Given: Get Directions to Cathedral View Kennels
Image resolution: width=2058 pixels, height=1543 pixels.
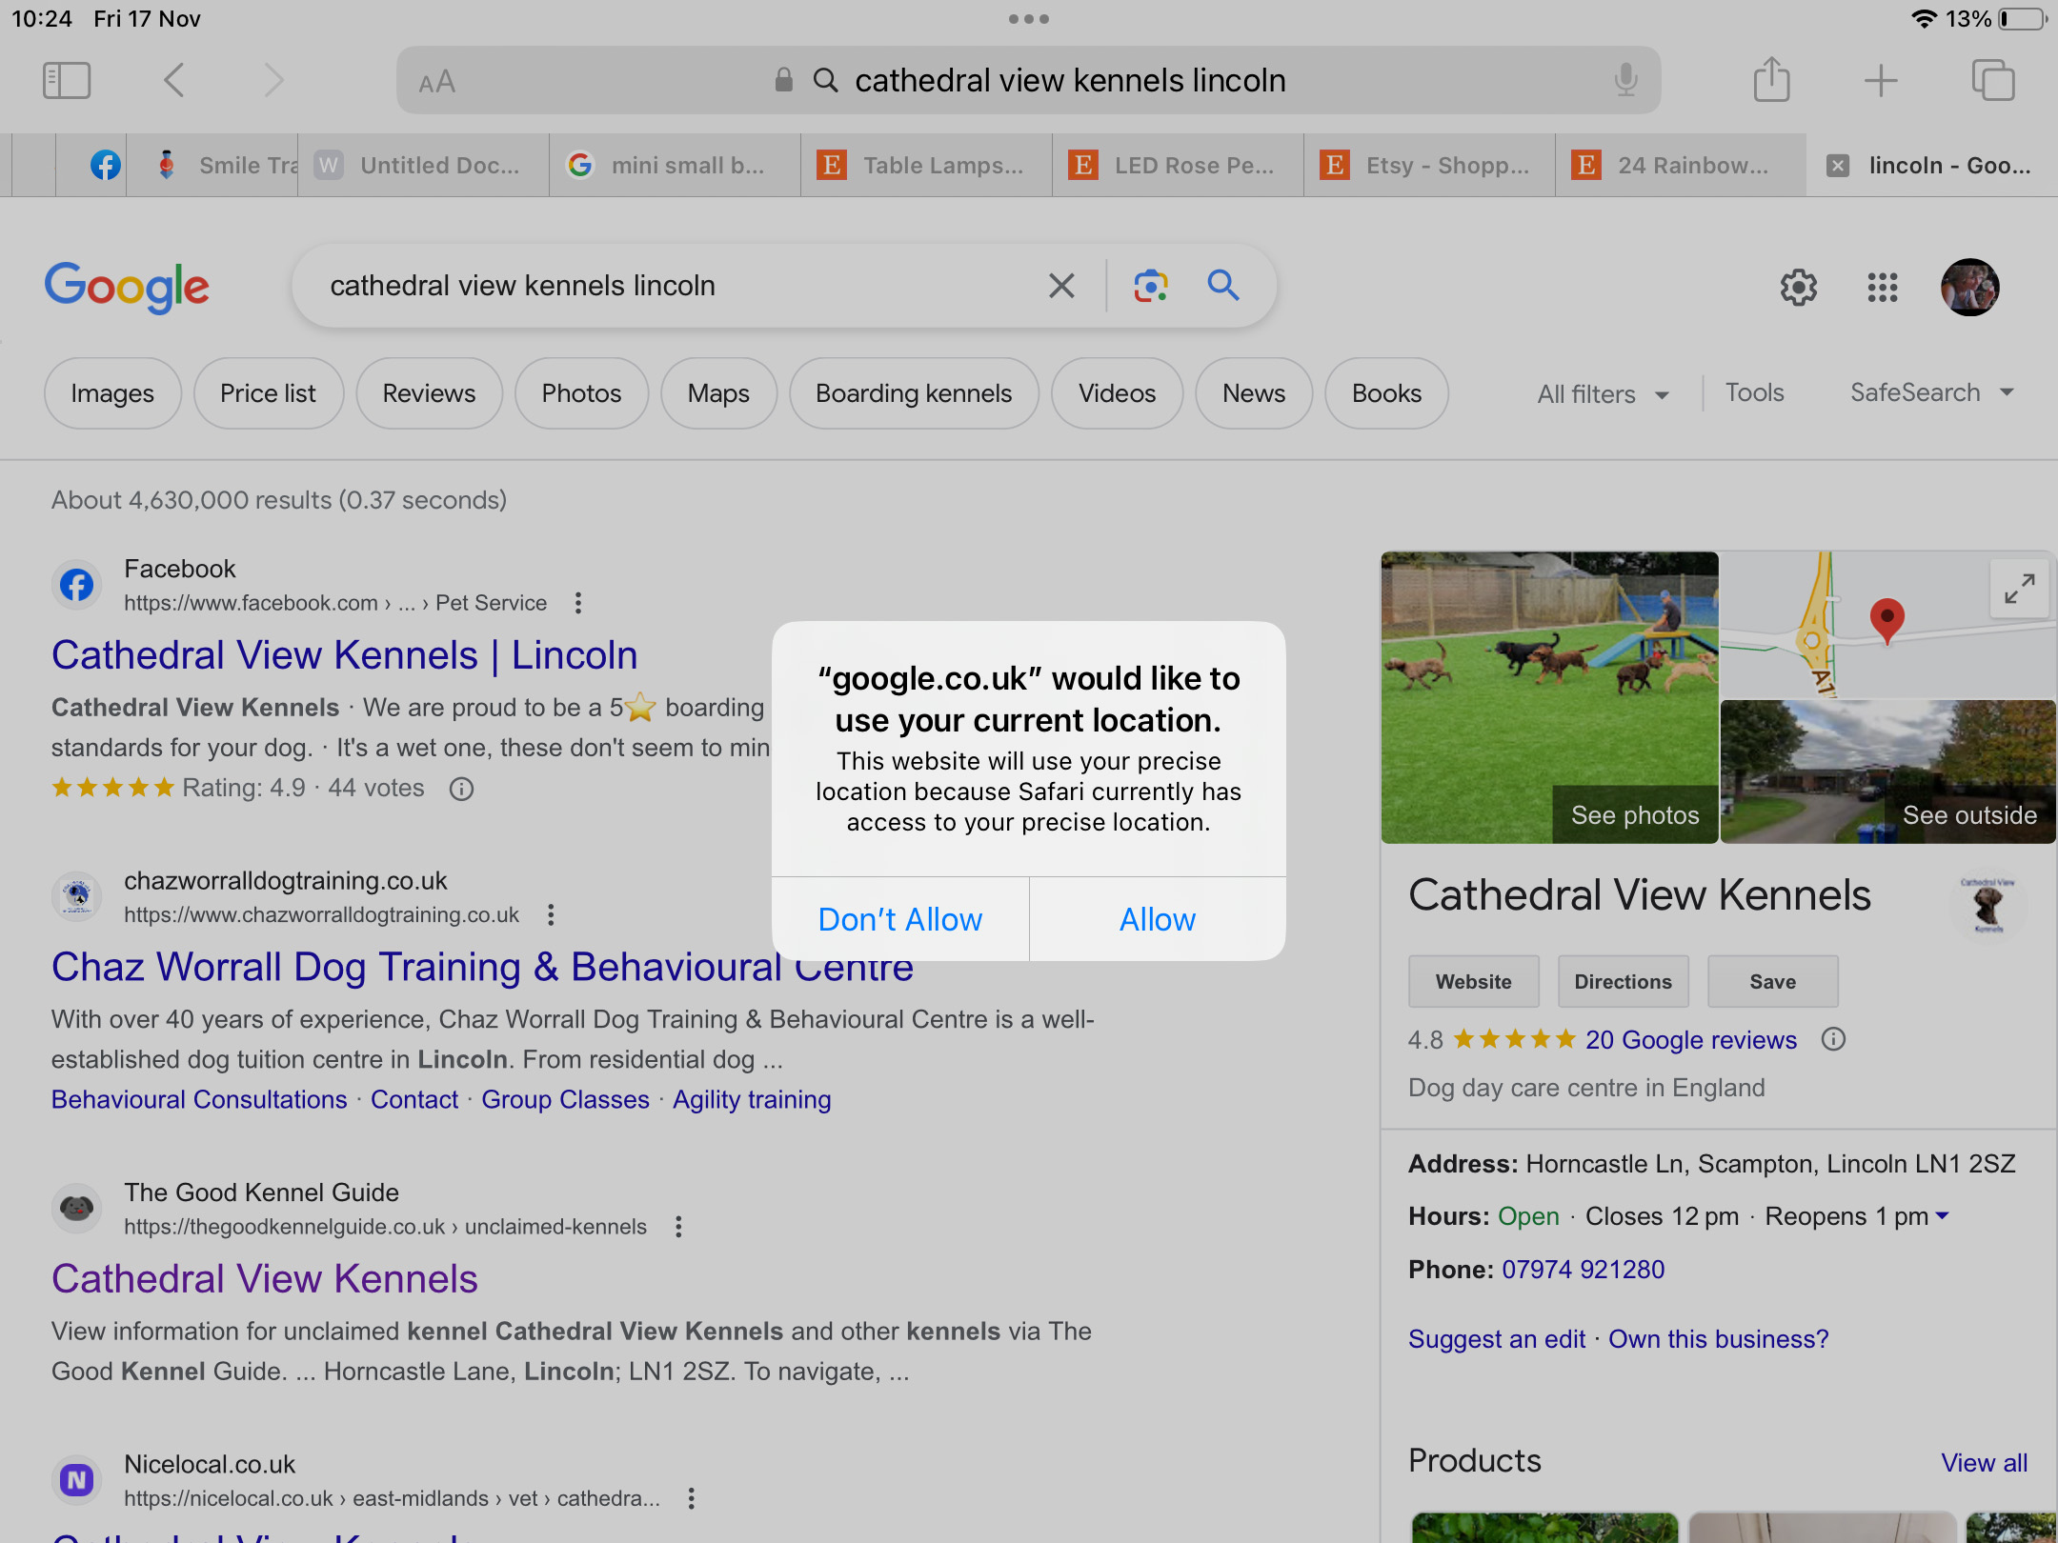Looking at the screenshot, I should click(1623, 981).
